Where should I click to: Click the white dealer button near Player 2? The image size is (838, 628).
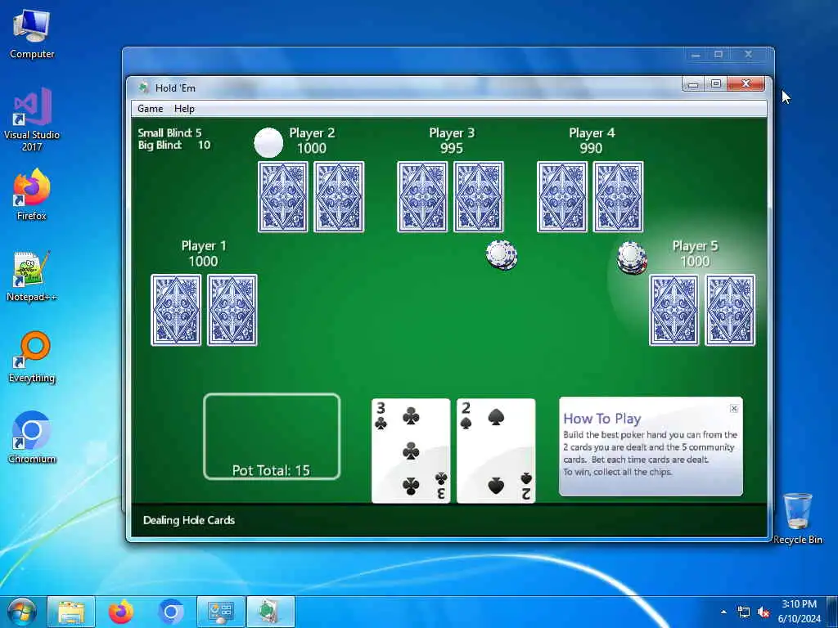[x=268, y=142]
